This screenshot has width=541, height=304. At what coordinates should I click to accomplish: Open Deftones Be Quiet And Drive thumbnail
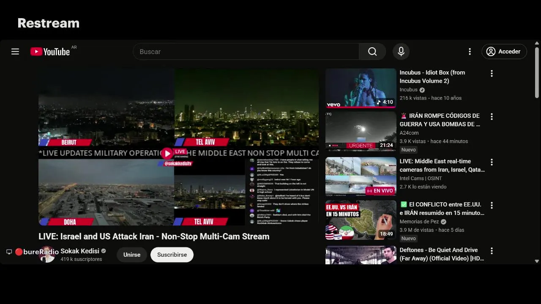361,255
